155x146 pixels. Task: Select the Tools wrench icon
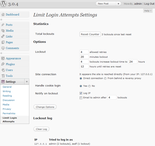3,76
